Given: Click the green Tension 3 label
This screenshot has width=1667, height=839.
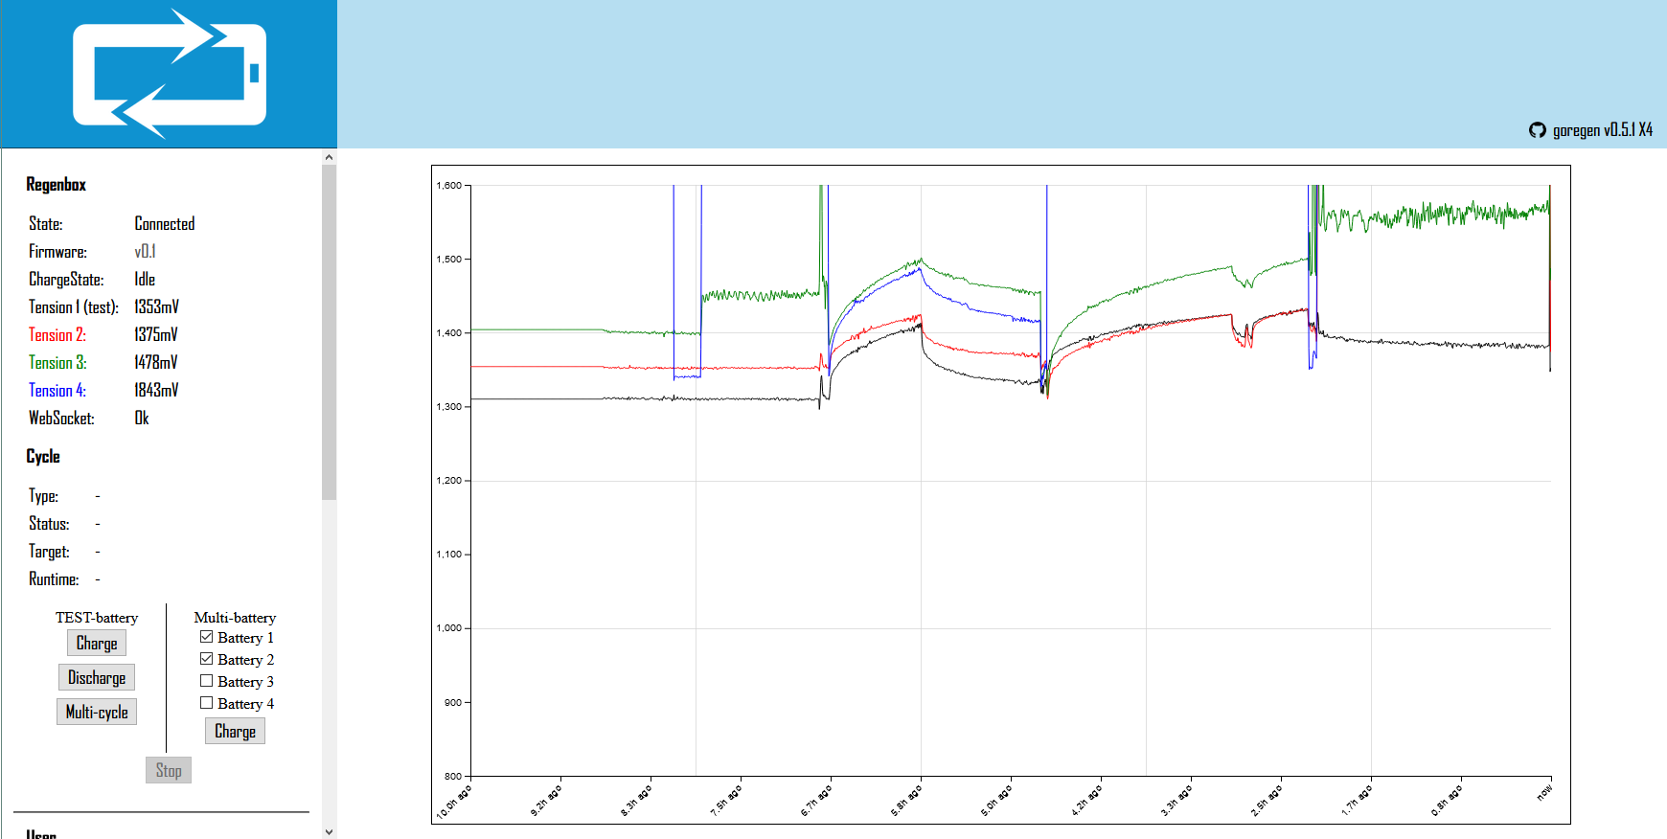Looking at the screenshot, I should click(57, 362).
